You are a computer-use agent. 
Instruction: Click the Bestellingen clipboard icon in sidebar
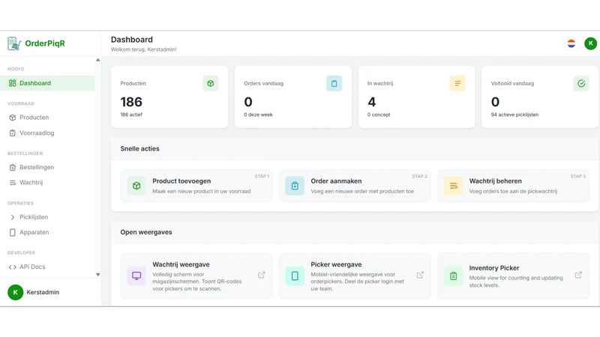(x=13, y=167)
